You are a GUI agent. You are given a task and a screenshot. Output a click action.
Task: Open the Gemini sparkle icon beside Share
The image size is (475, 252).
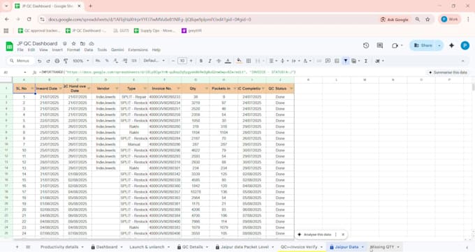coord(451,45)
